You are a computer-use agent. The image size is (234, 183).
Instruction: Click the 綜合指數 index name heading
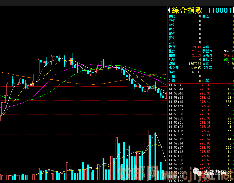tap(187, 10)
